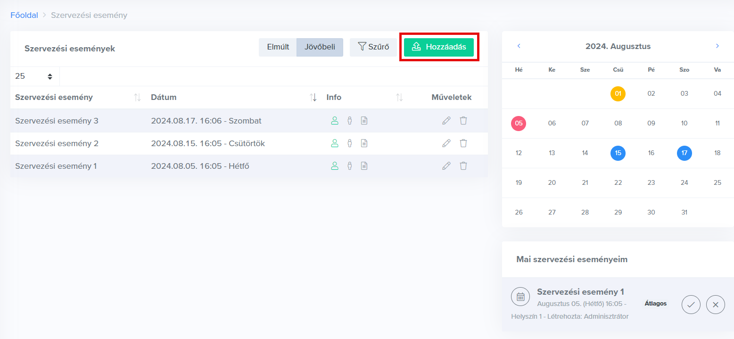Click Szervezési esemény 3 name cell
This screenshot has width=734, height=339.
point(57,121)
